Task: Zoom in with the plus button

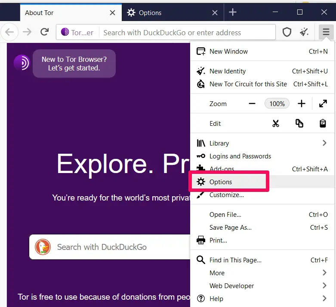Action: 302,104
